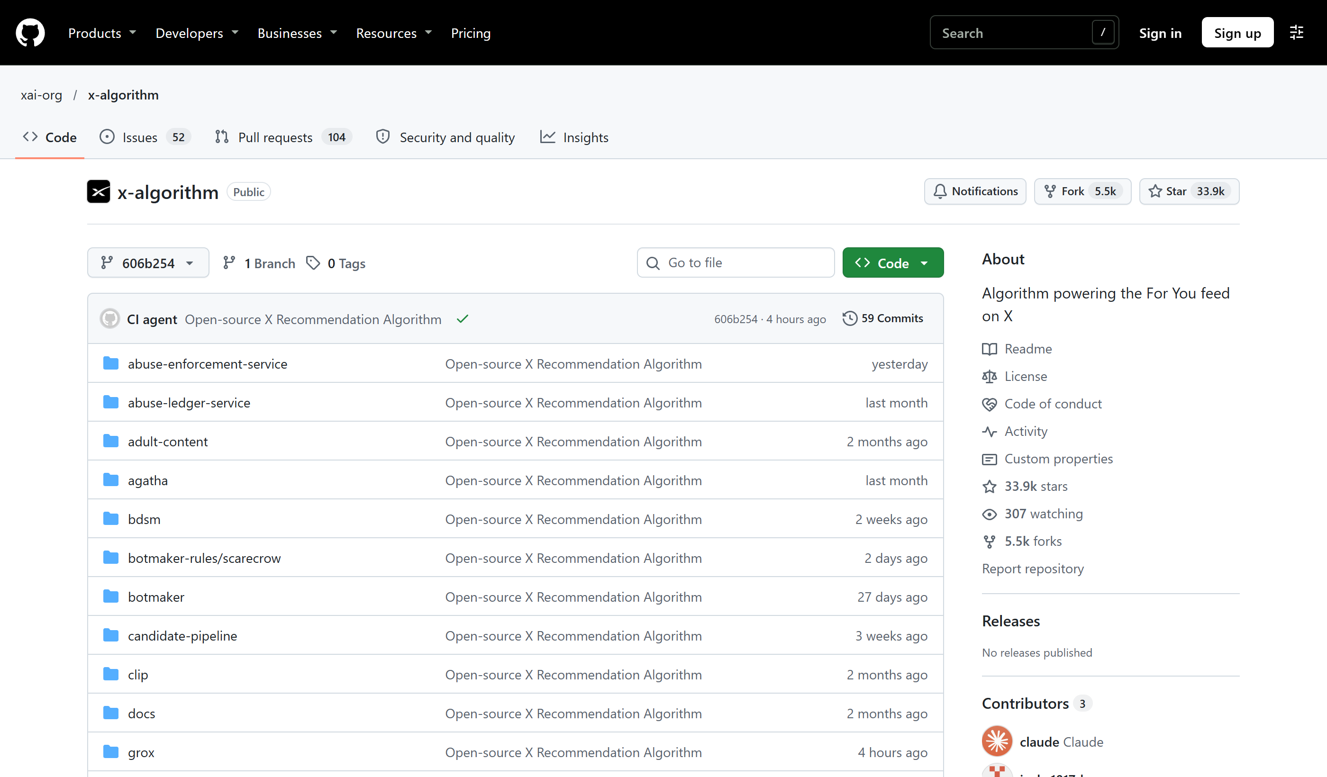Expand the Products menu
The height and width of the screenshot is (777, 1327).
(102, 33)
